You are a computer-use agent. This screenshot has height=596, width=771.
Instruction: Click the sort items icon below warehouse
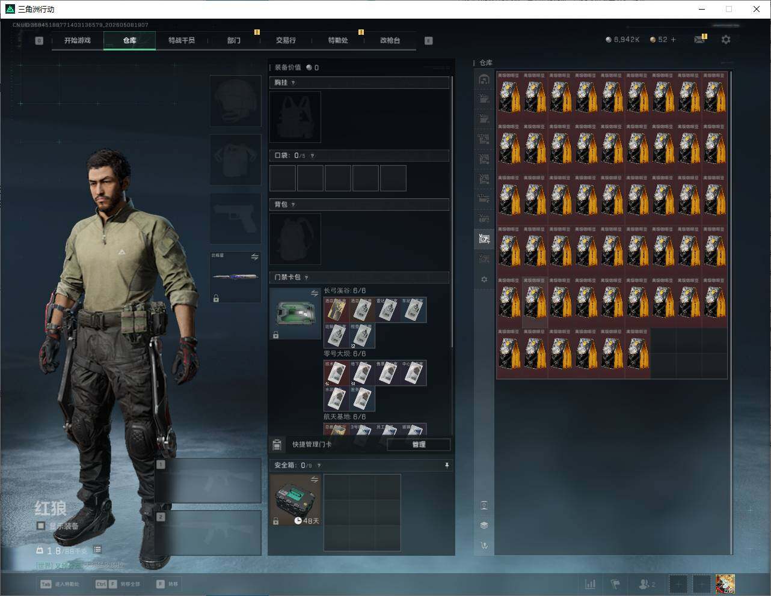pos(484,505)
